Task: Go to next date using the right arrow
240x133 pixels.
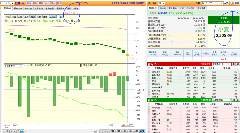Action: (x=221, y=3)
